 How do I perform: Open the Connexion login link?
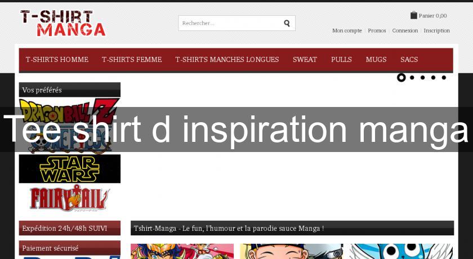[405, 30]
